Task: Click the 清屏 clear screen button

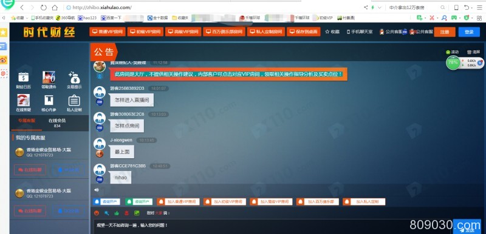Action: [473, 52]
